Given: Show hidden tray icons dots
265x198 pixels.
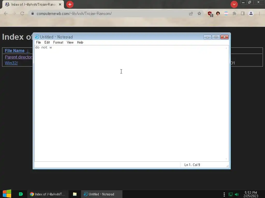Looking at the screenshot, I should [224, 194].
